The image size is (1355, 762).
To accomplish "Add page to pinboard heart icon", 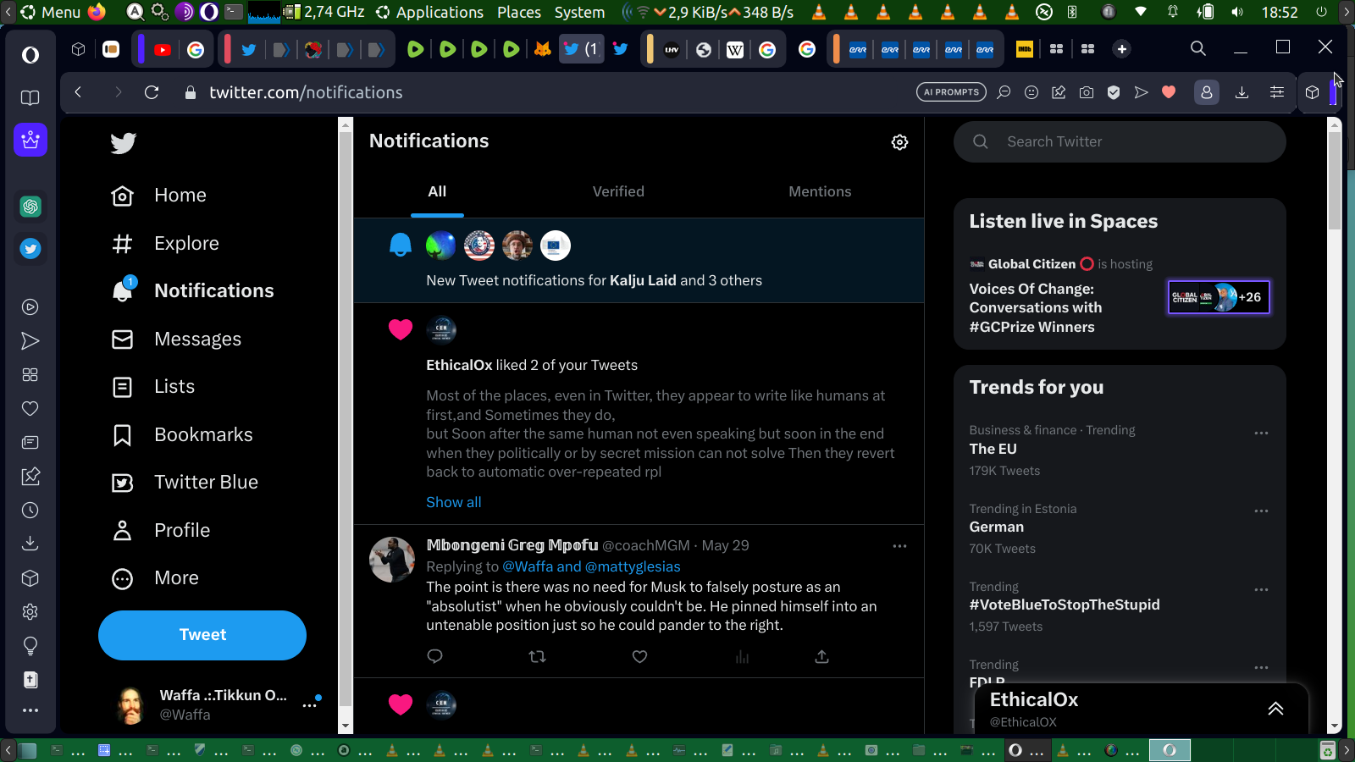I will click(1169, 92).
